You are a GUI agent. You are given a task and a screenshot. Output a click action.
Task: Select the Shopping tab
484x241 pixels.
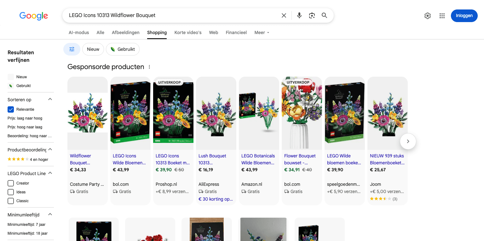click(157, 32)
